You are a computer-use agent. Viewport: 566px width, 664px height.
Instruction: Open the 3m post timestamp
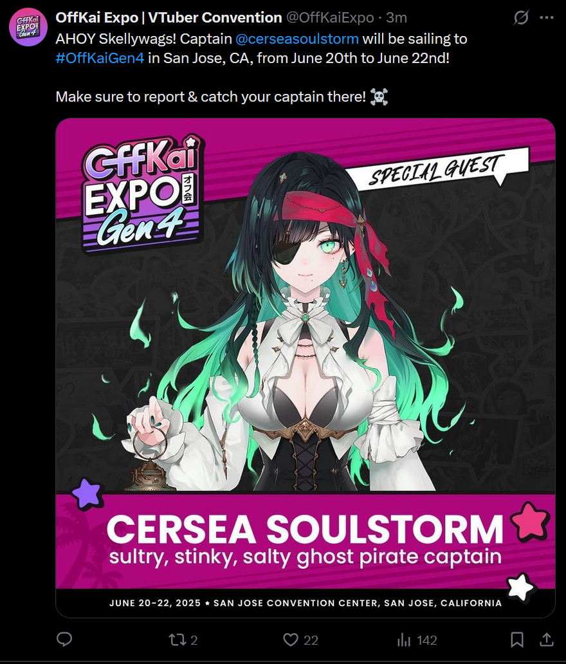click(x=396, y=17)
